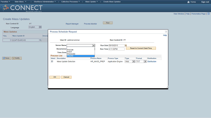
Task: Open the Run Date calendar picker icon
Action: tap(126, 46)
